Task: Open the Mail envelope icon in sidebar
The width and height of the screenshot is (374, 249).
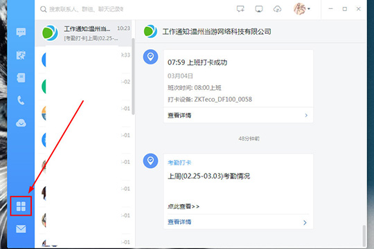Action: [x=21, y=229]
